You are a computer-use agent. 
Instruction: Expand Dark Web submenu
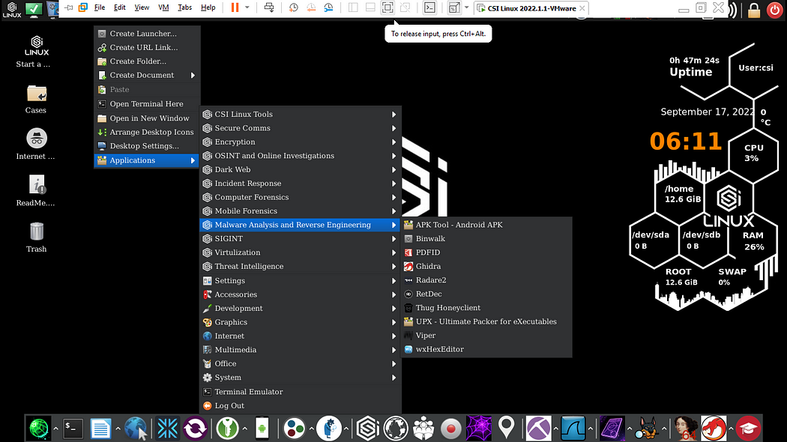300,169
